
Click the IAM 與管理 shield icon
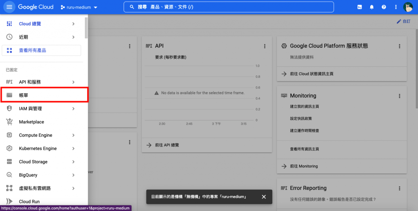tap(9, 109)
